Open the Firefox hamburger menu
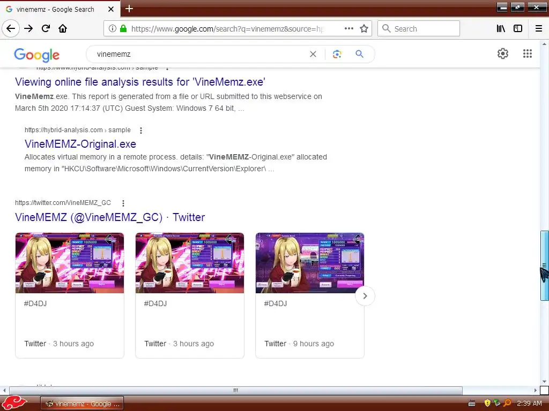The width and height of the screenshot is (549, 411). [x=539, y=28]
